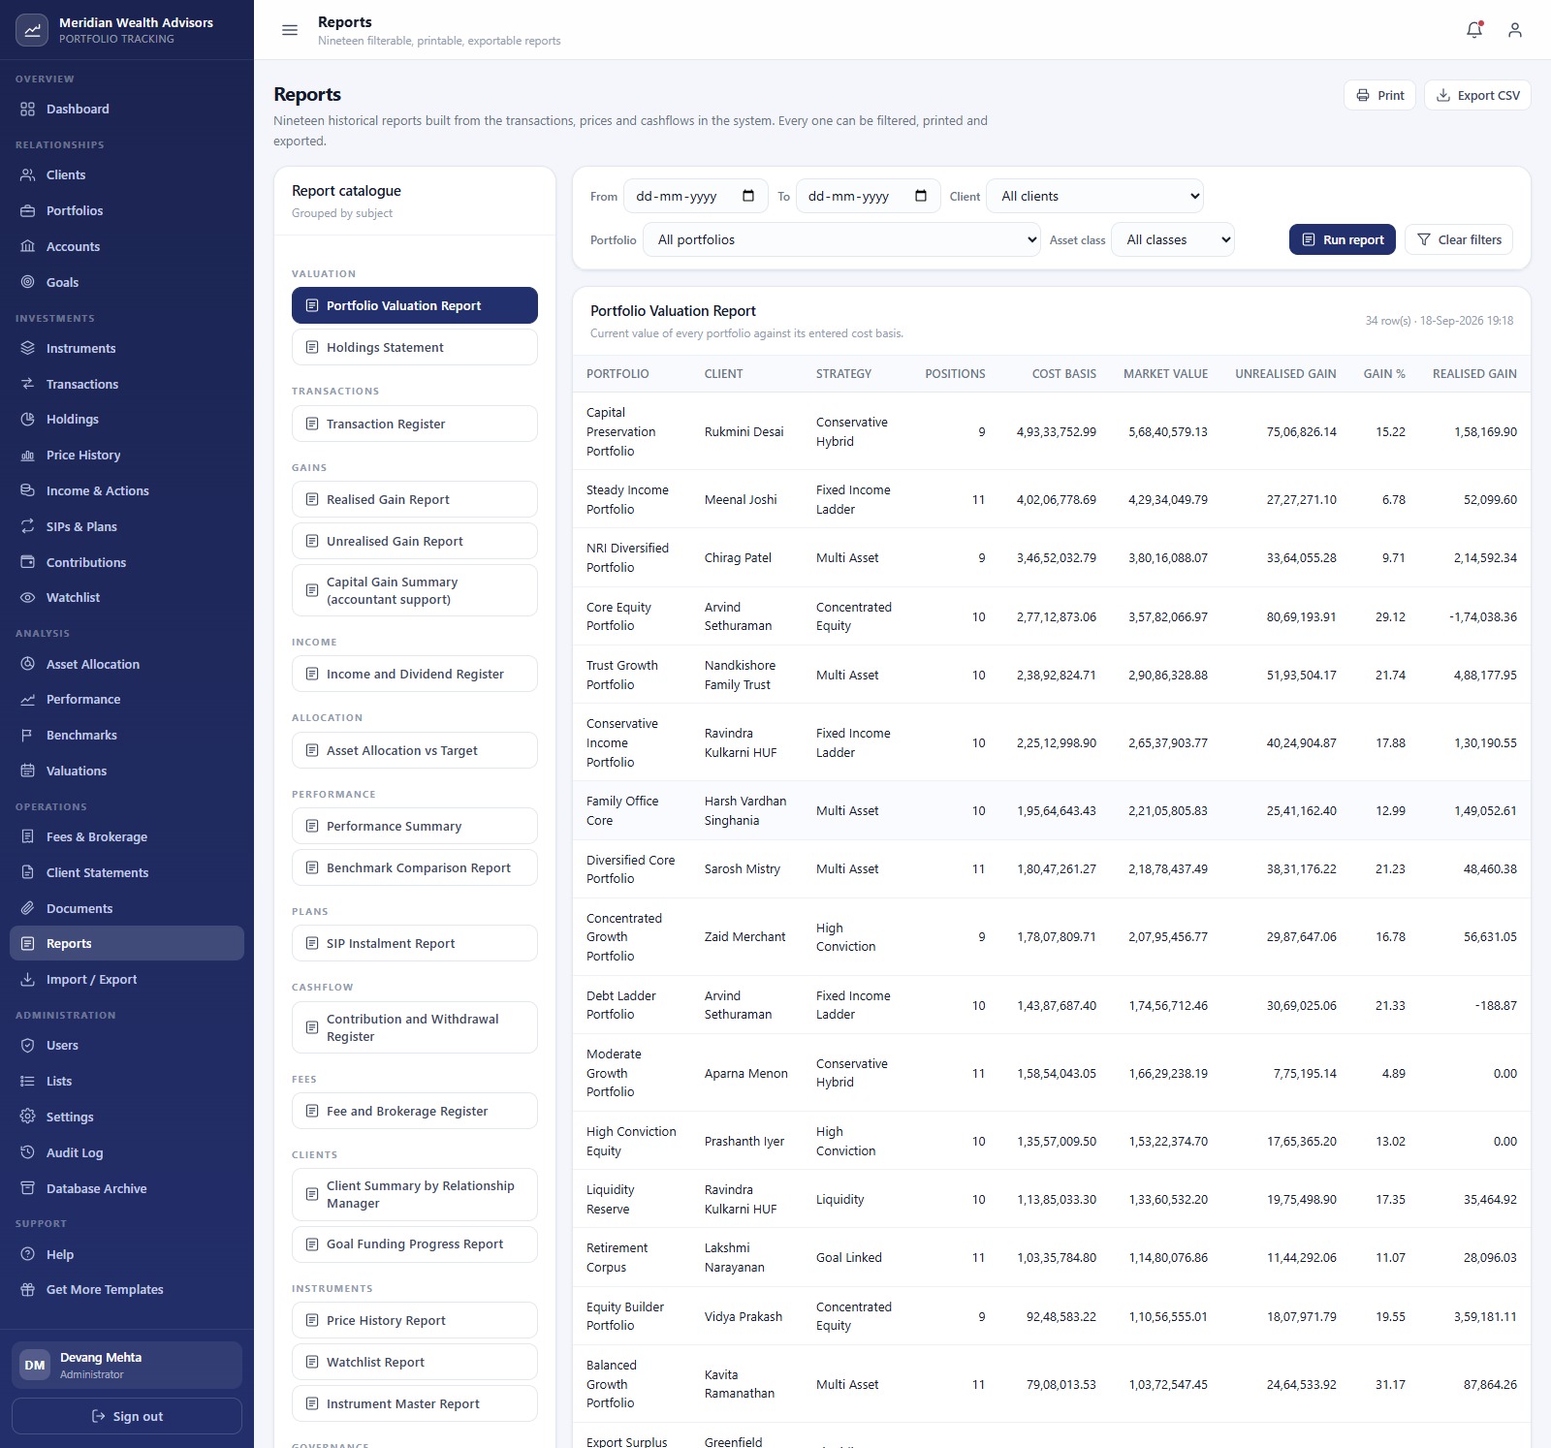Click the Portfolios briefcase icon
This screenshot has width=1551, height=1448.
[27, 211]
